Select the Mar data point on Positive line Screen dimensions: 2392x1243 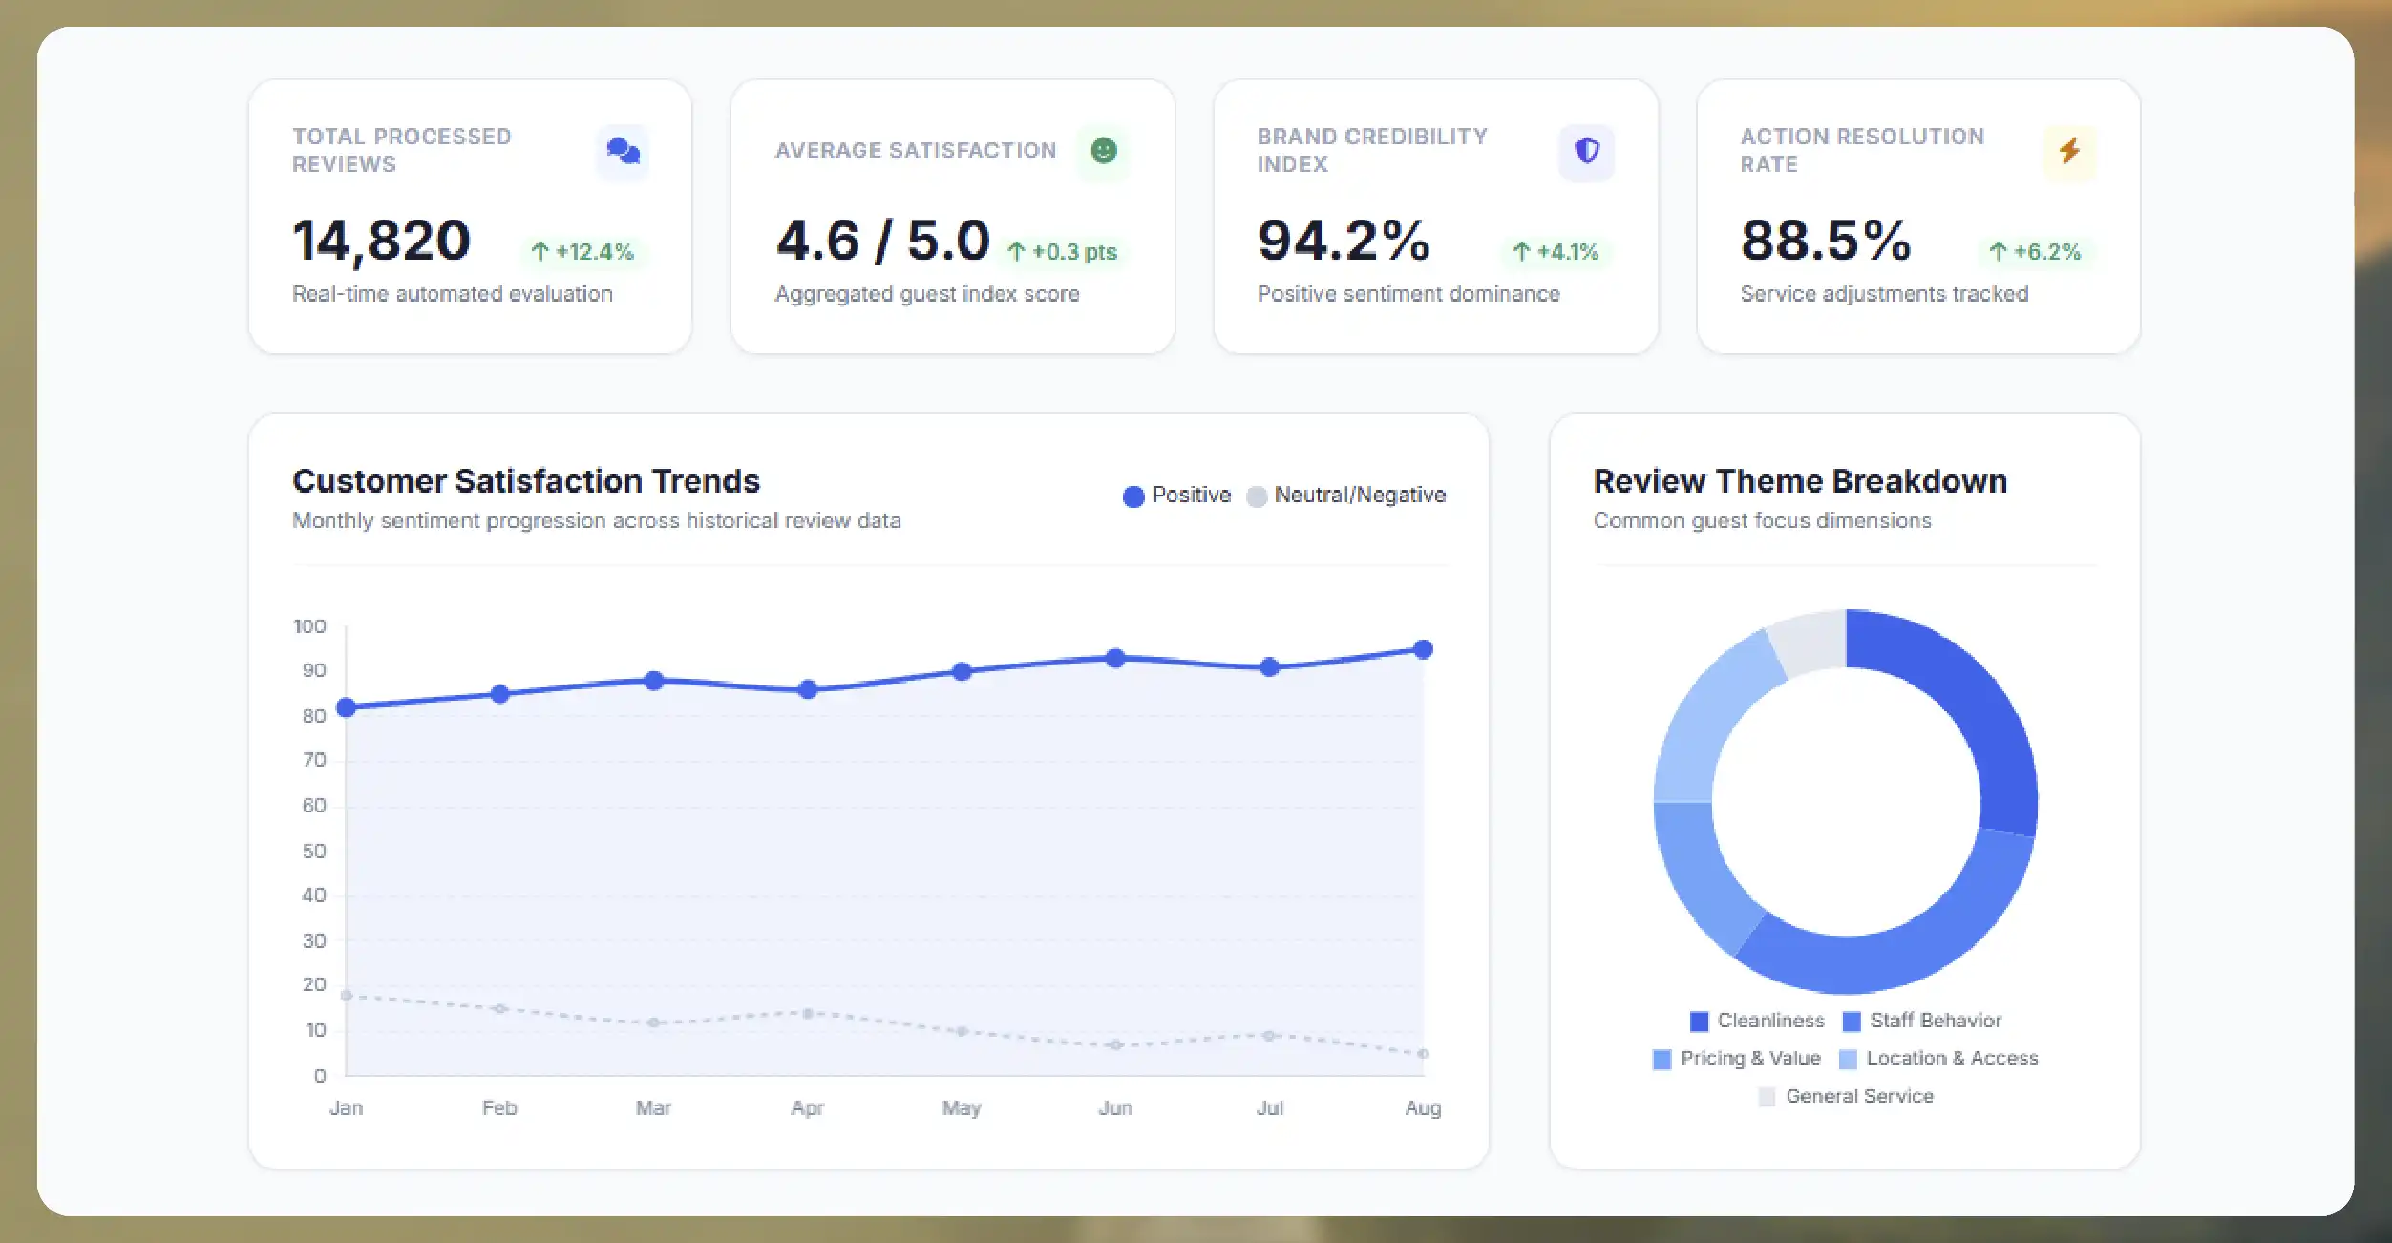pos(654,681)
